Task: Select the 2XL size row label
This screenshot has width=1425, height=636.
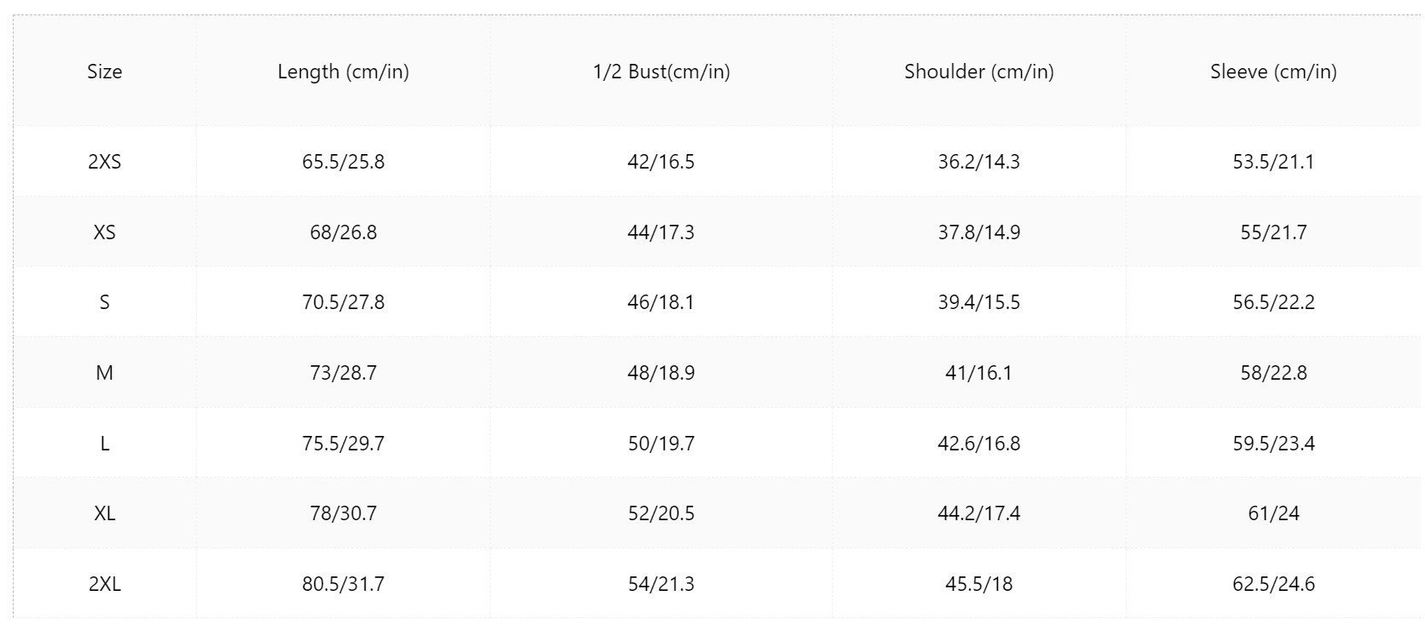Action: pos(104,584)
